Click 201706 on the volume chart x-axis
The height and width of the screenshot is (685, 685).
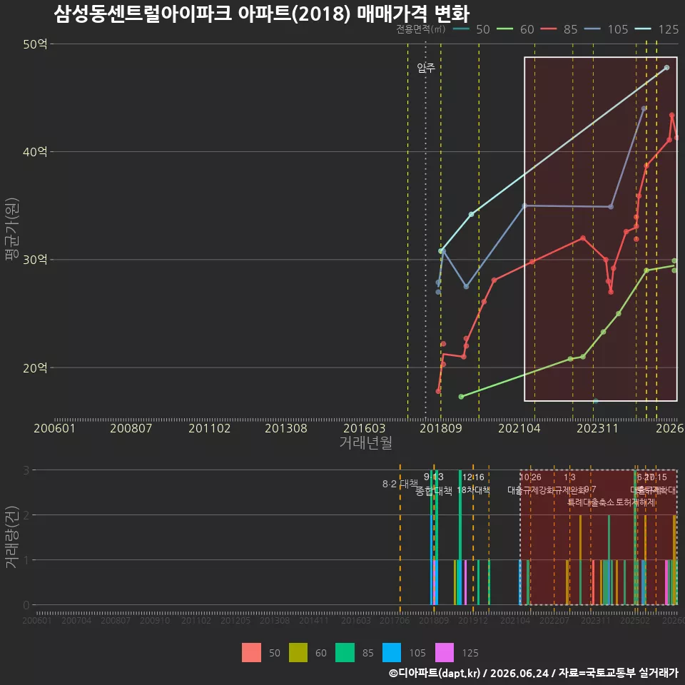[395, 620]
